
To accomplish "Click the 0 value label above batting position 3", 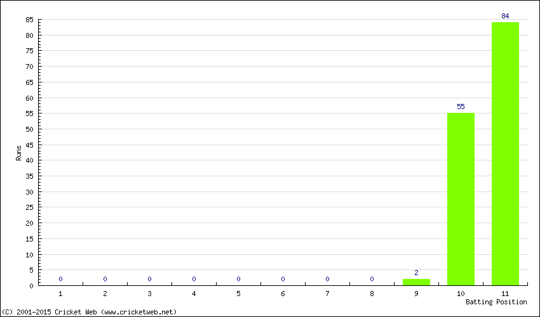I will pos(149,279).
